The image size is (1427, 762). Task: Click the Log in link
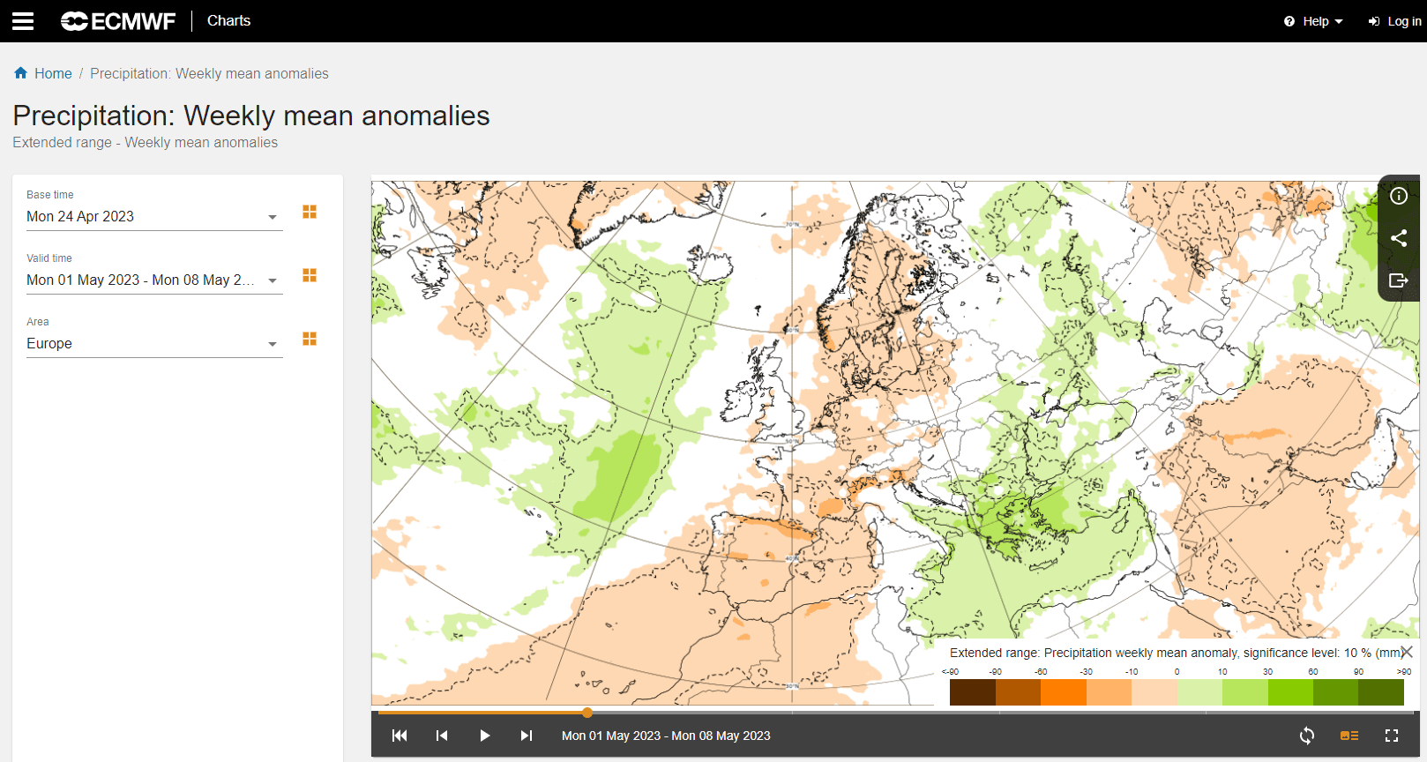coord(1395,21)
